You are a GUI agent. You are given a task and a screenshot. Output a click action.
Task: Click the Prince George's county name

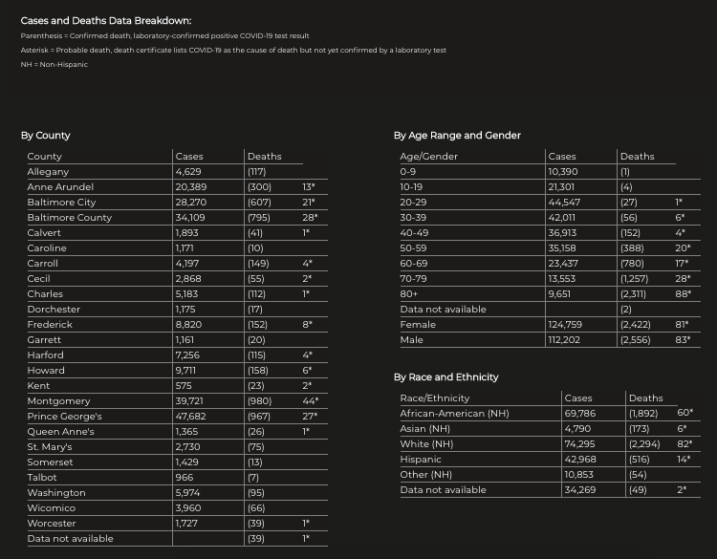coord(64,417)
